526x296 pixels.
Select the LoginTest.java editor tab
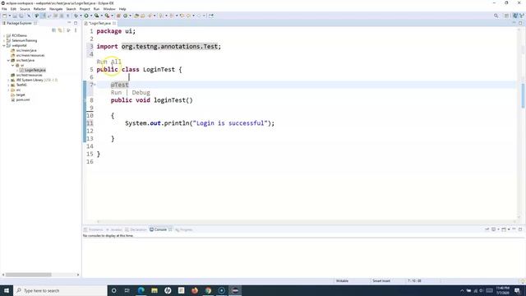pos(99,23)
